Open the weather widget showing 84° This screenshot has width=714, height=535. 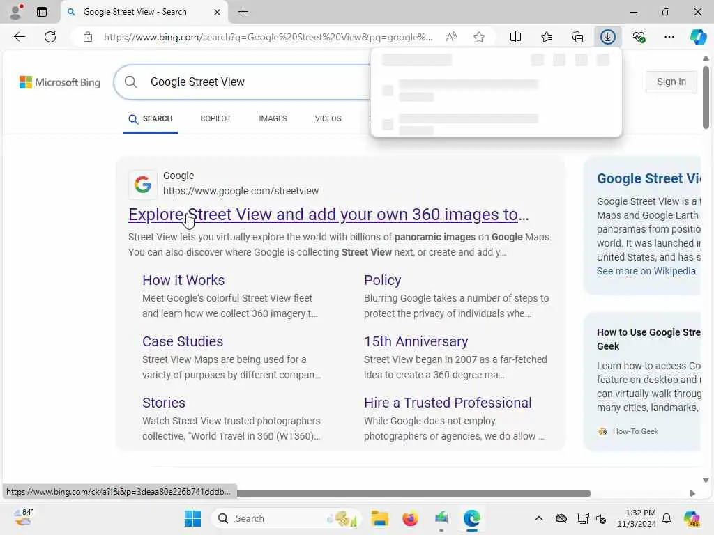[23, 518]
